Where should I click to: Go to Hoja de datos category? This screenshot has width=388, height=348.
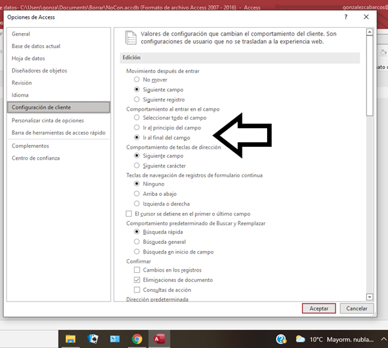59,58
